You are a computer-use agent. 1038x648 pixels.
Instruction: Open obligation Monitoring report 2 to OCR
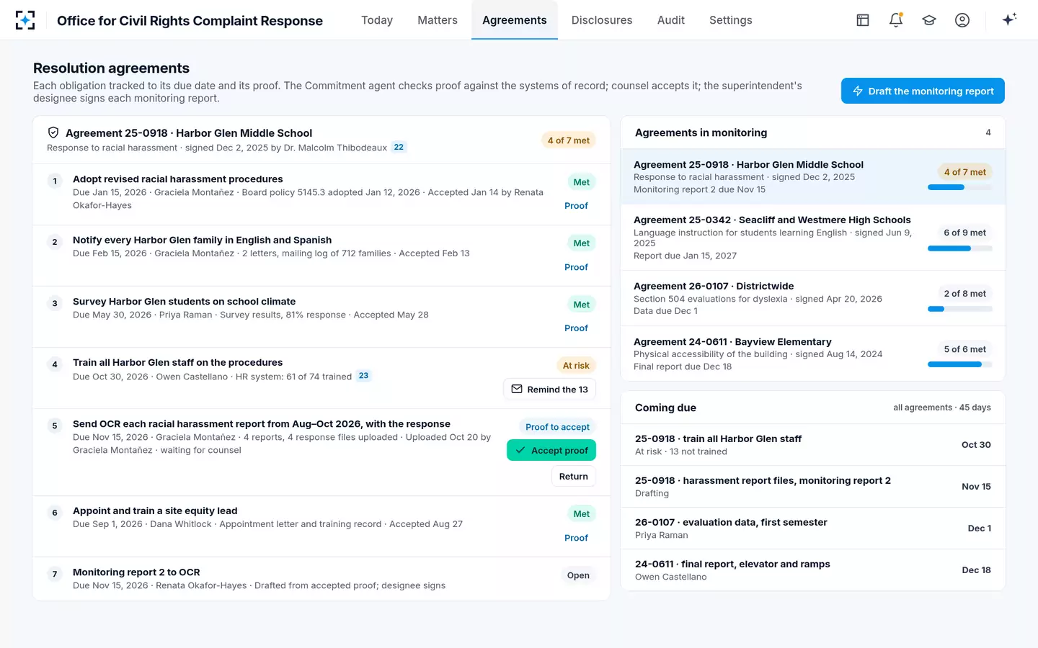click(321, 579)
